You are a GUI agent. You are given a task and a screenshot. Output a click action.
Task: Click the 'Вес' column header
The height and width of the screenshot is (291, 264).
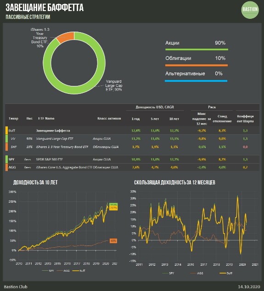click(x=29, y=119)
